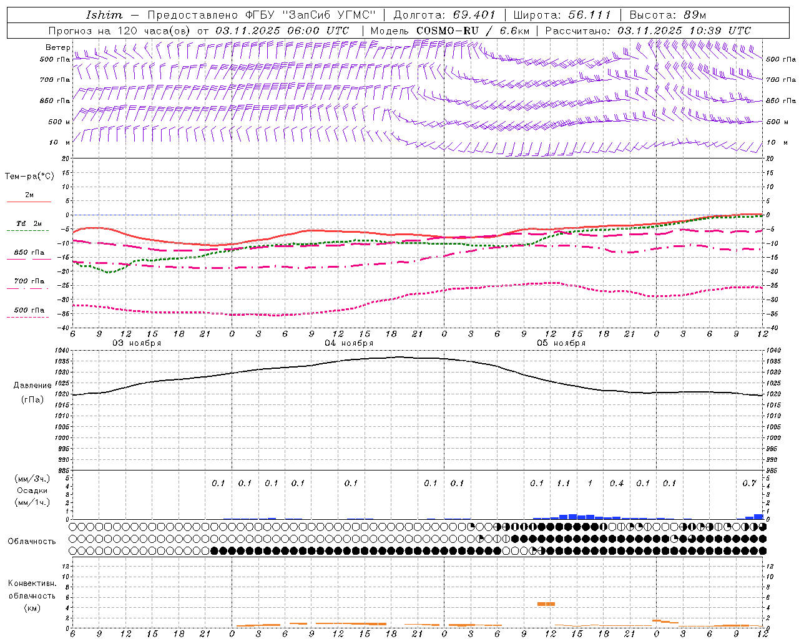Click the orange convective cloud bar near 5 км
799x639 pixels.
pyautogui.click(x=546, y=604)
